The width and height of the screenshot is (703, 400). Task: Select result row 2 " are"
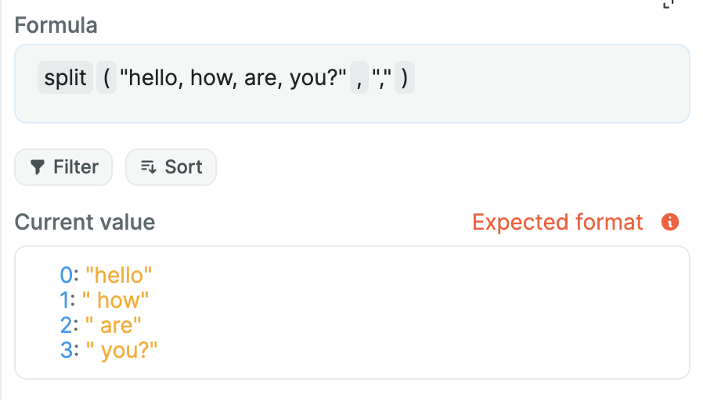pyautogui.click(x=114, y=325)
